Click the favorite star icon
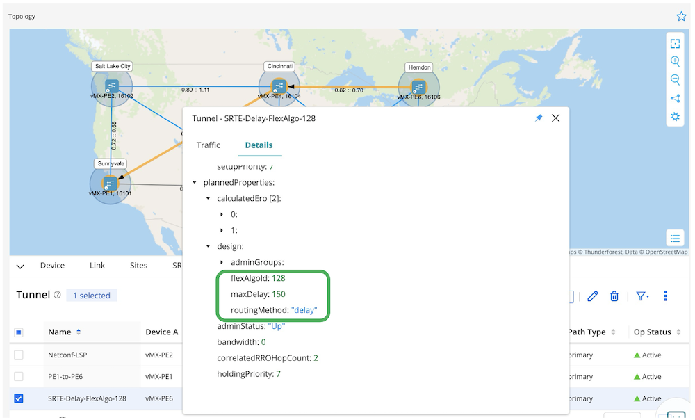The height and width of the screenshot is (420, 695). pos(681,17)
